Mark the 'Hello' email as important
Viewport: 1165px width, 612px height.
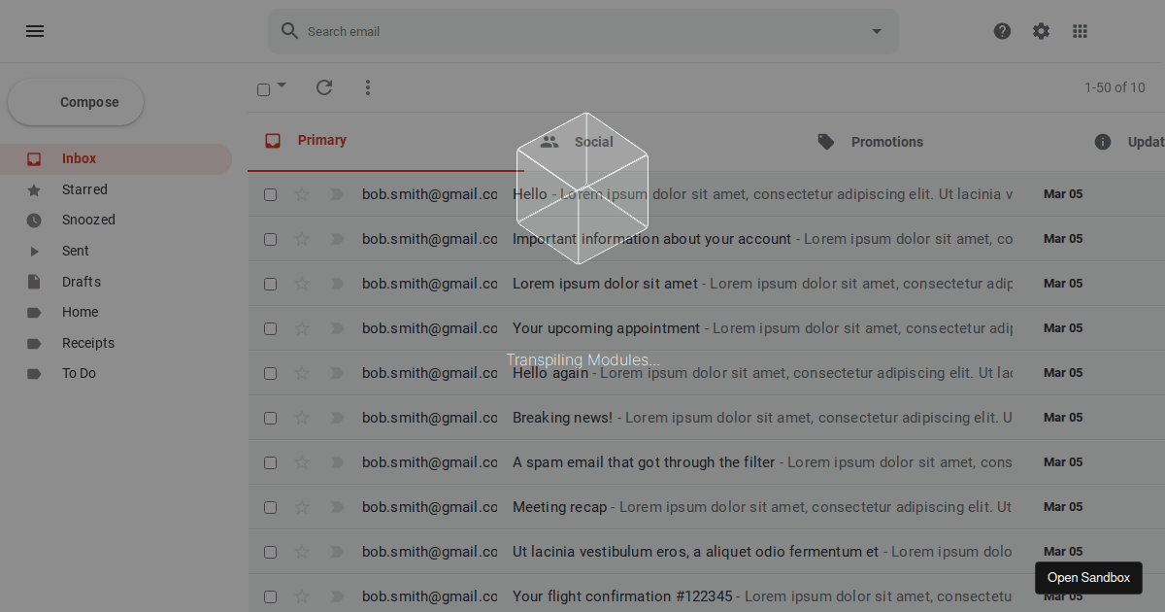337,194
